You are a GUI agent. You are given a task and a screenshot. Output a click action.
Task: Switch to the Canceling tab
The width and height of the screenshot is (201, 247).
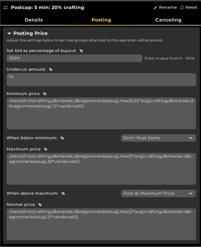tap(168, 20)
